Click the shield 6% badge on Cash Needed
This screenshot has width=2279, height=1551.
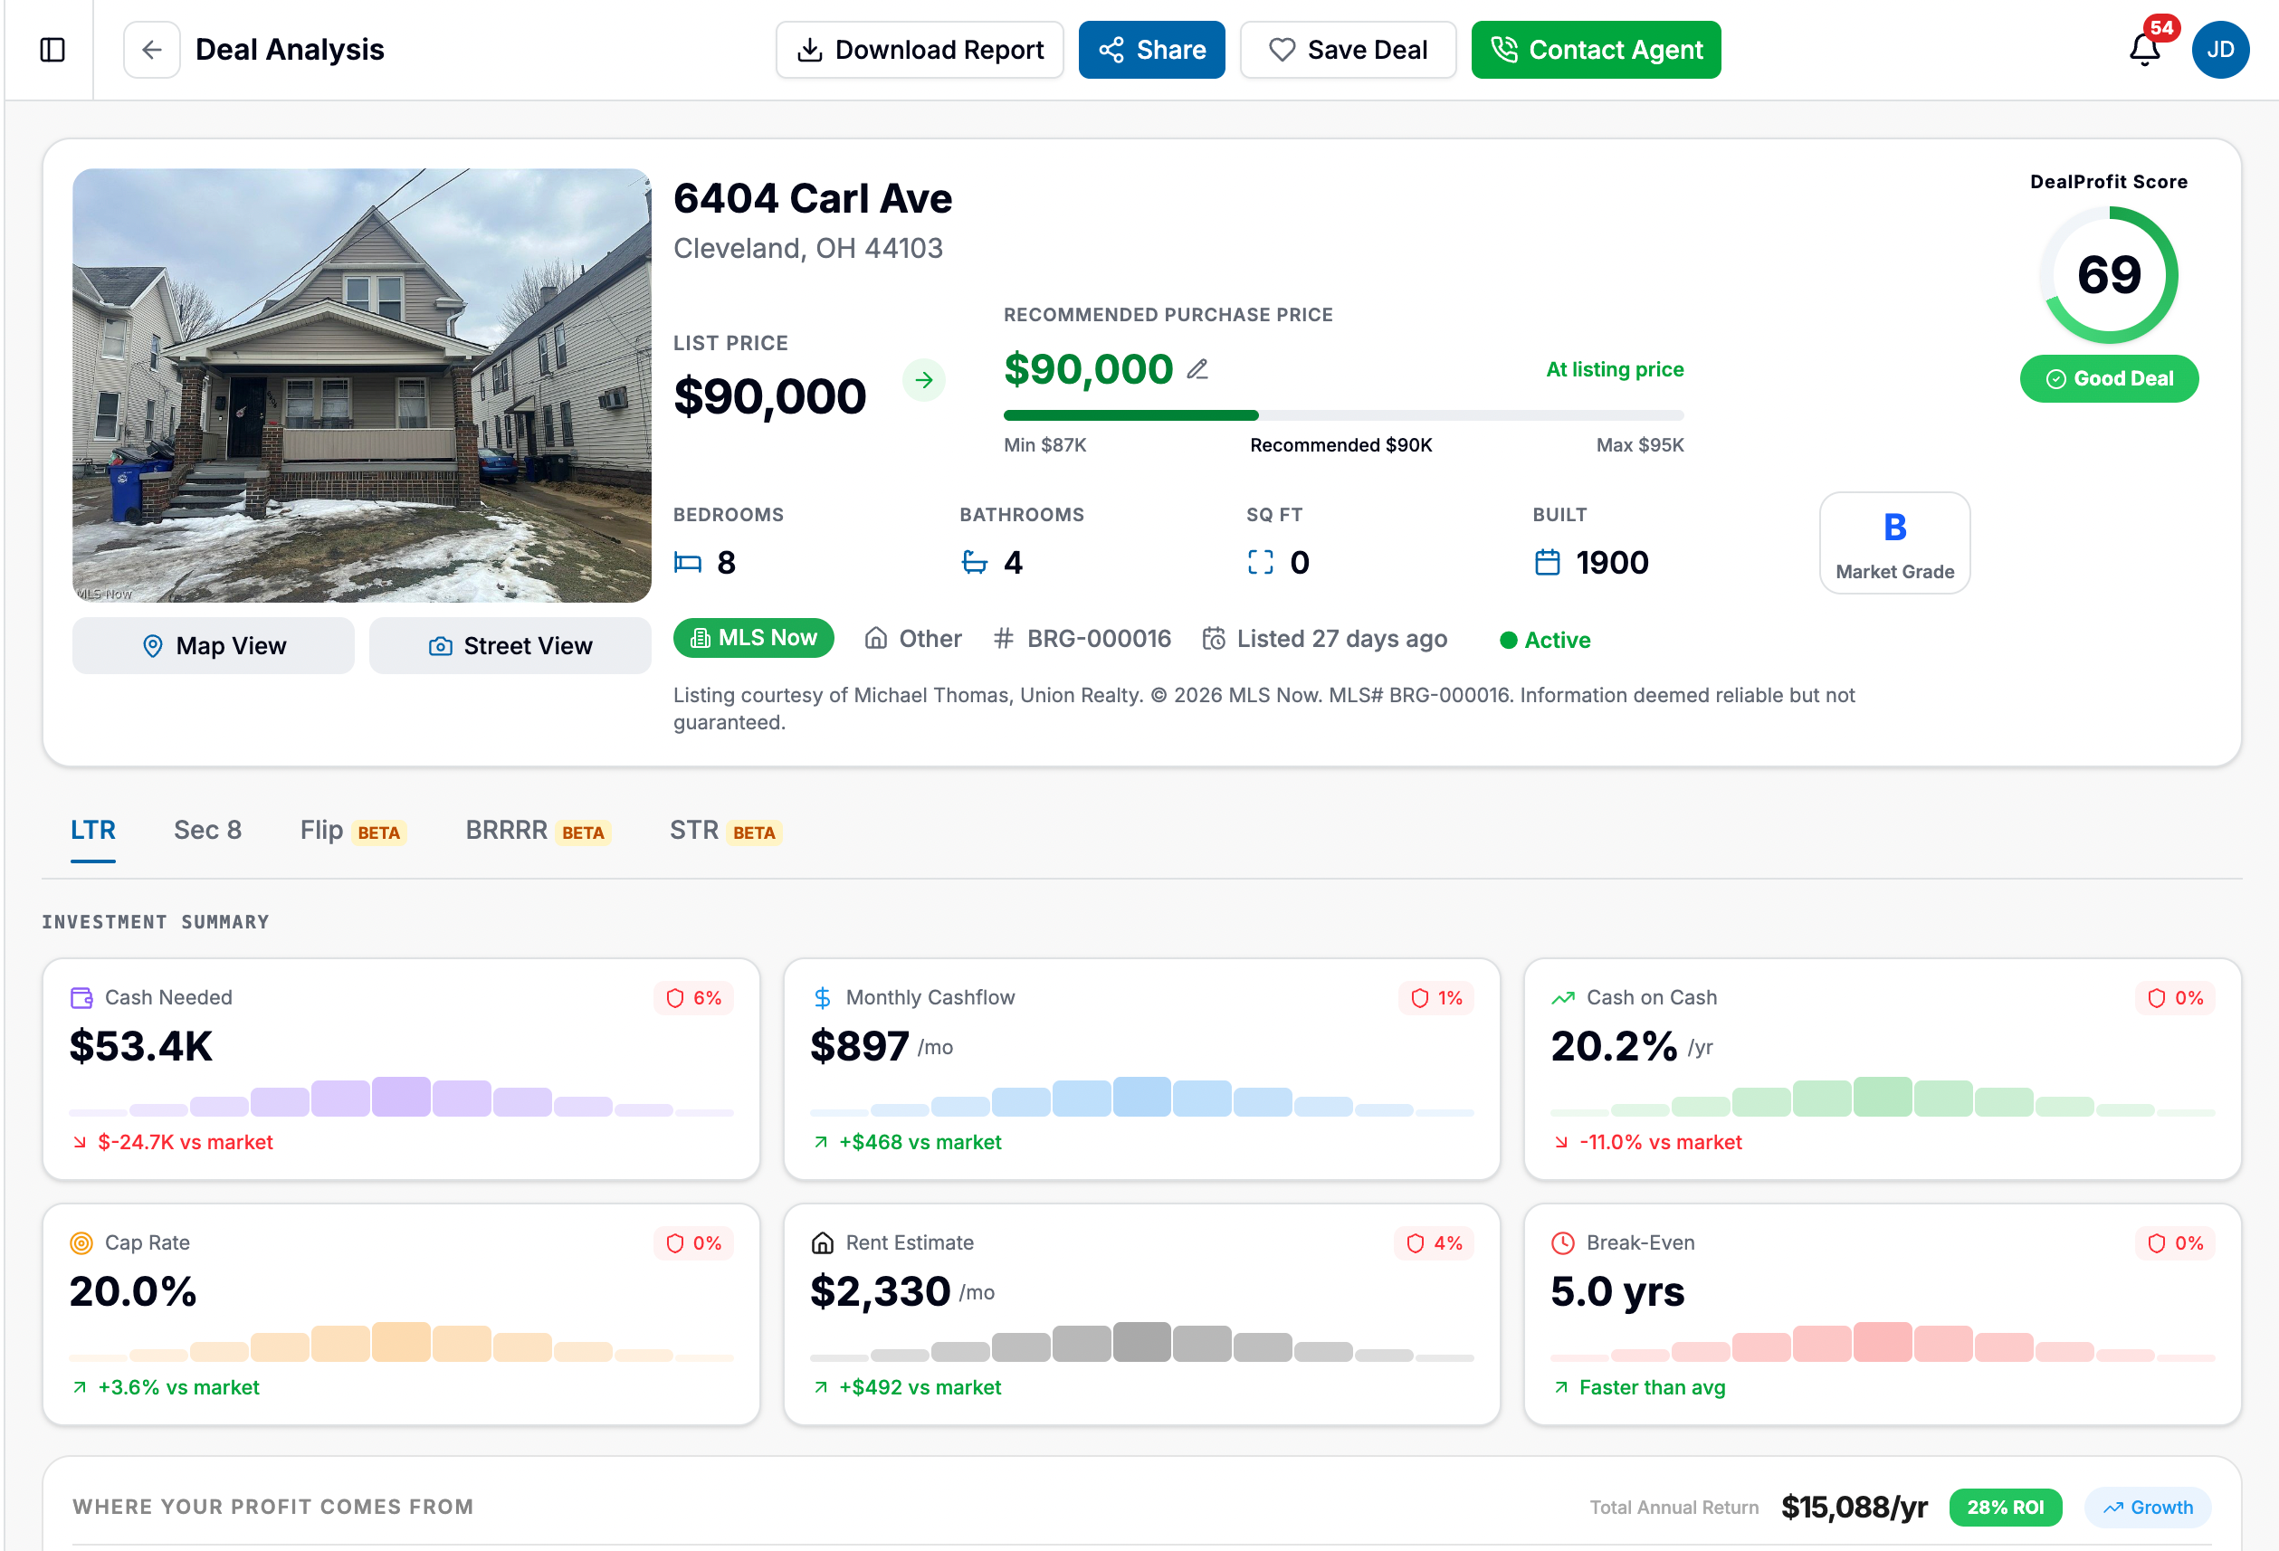[693, 998]
